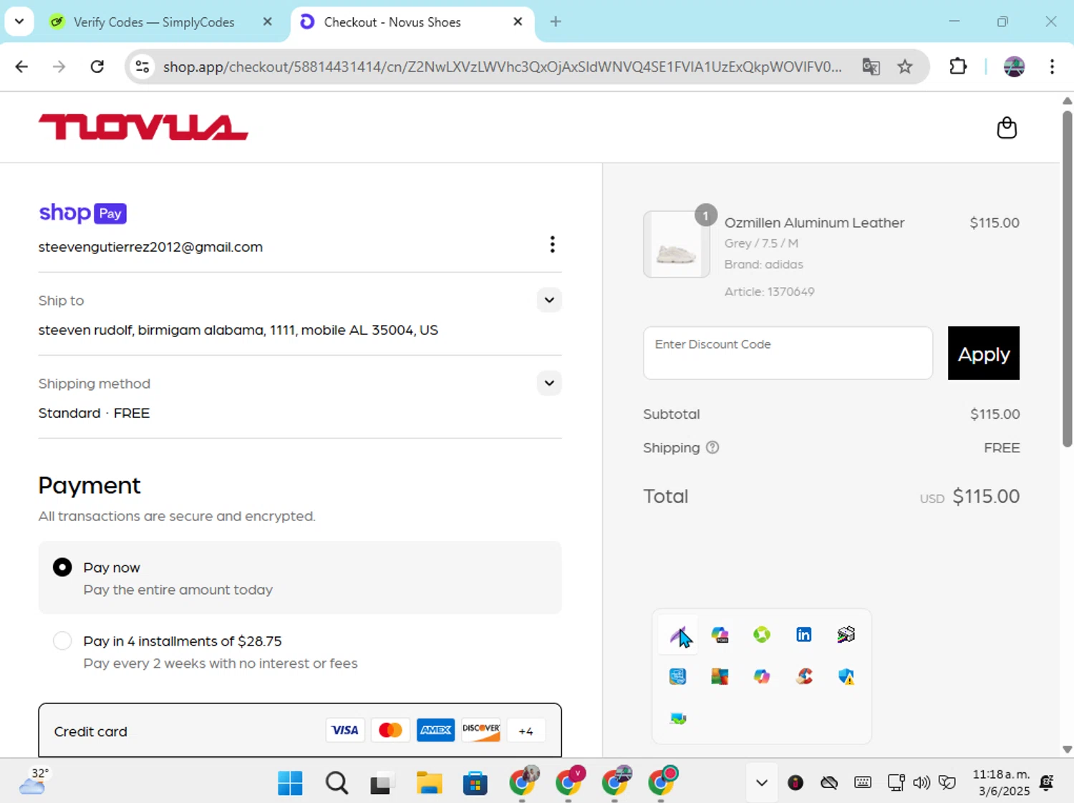Screen dimensions: 1074x803
Task: Bookmark this page with the star icon
Action: point(905,67)
